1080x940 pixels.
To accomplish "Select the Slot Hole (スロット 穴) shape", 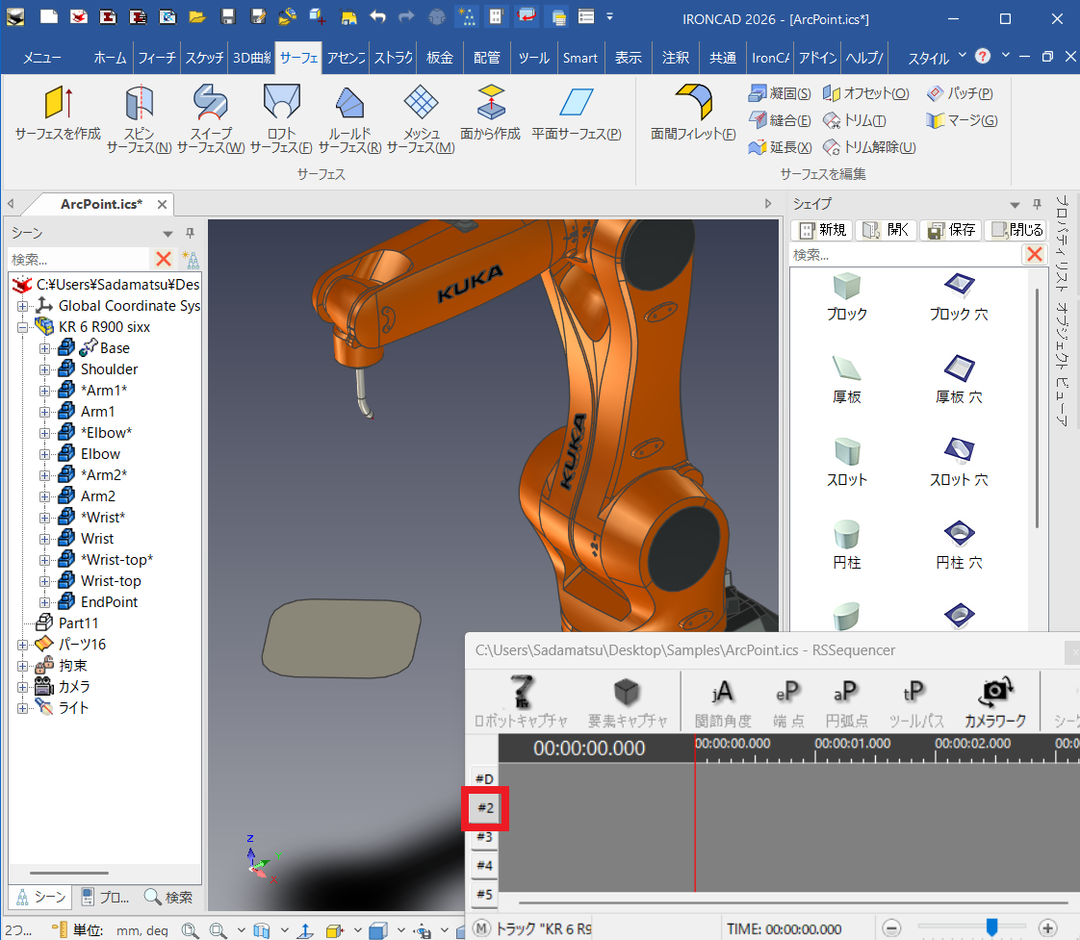I will [x=959, y=463].
